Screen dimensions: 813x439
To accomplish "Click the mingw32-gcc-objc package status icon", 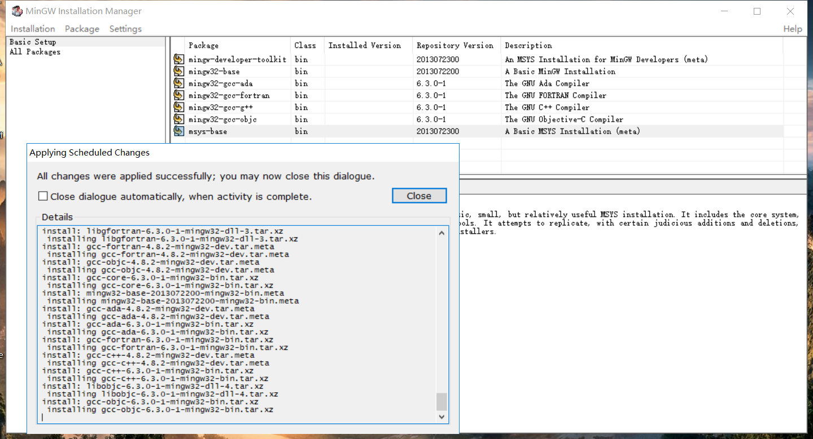I will point(179,119).
